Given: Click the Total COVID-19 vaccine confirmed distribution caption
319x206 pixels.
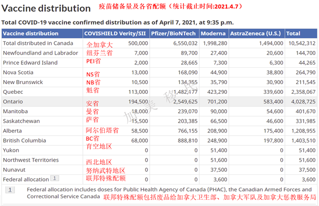Looking at the screenshot, I should tap(118, 22).
